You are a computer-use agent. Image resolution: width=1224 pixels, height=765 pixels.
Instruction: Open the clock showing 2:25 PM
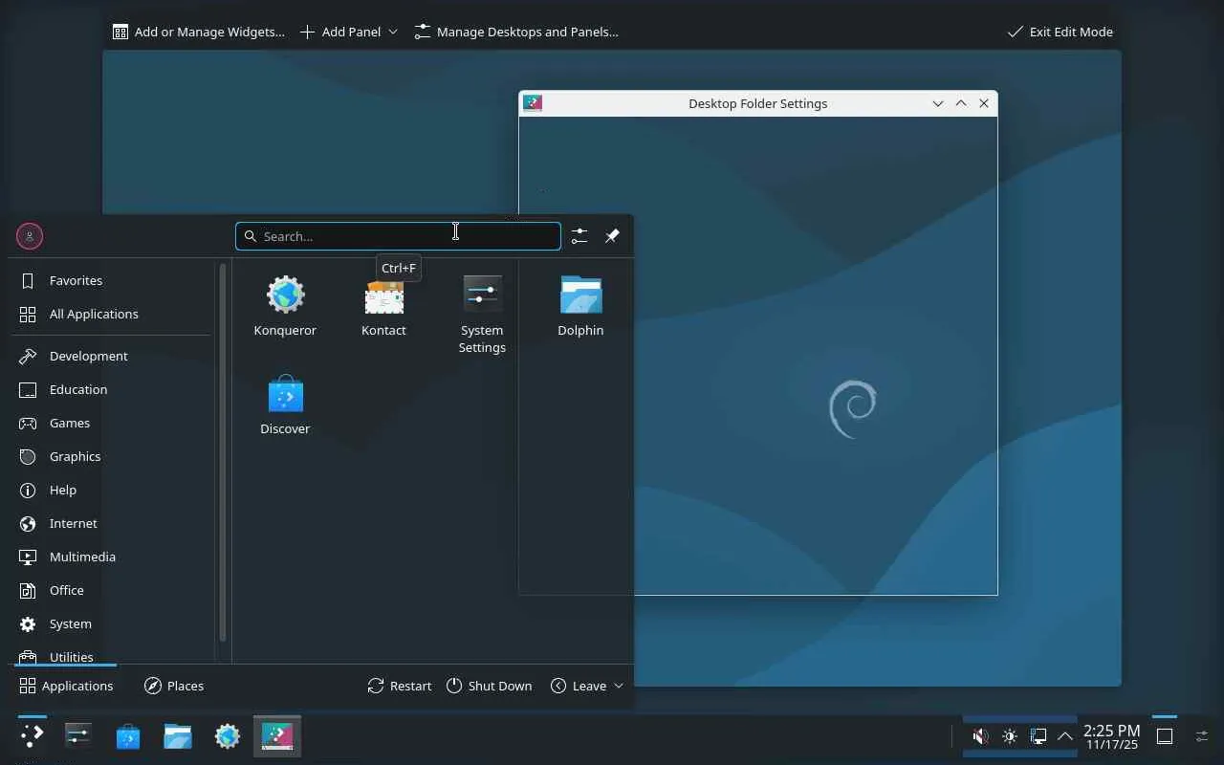tap(1111, 736)
